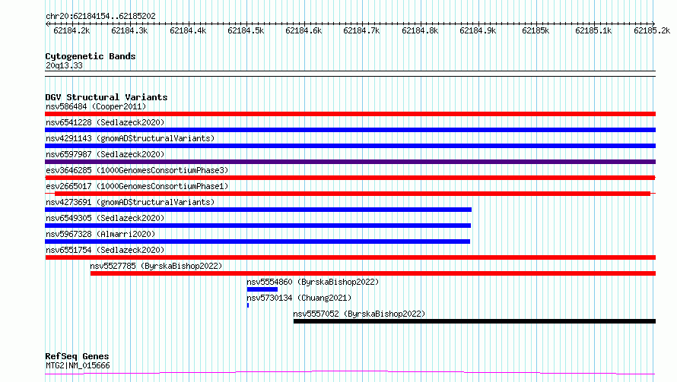This screenshot has width=677, height=382.
Task: Open variant nsv6551754 (Sedlazeck2020) label
Action: (105, 250)
